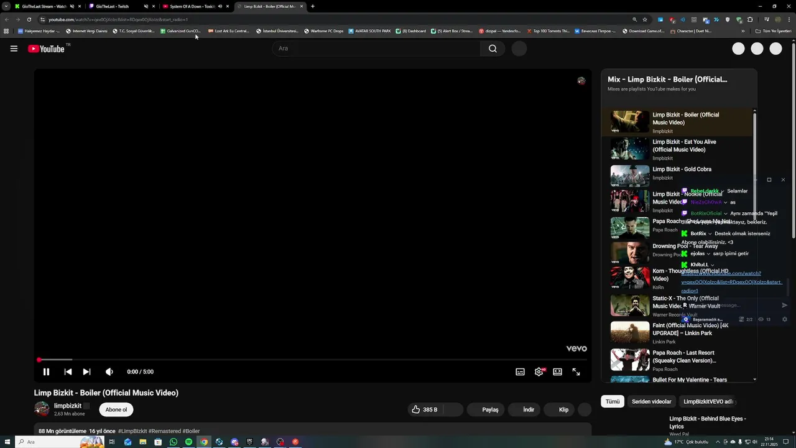The image size is (796, 448).
Task: Toggle subtitles on the player
Action: tap(520, 371)
